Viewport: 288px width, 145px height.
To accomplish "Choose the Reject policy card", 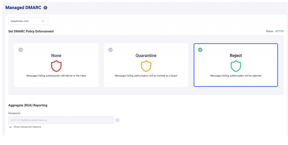I will click(236, 65).
